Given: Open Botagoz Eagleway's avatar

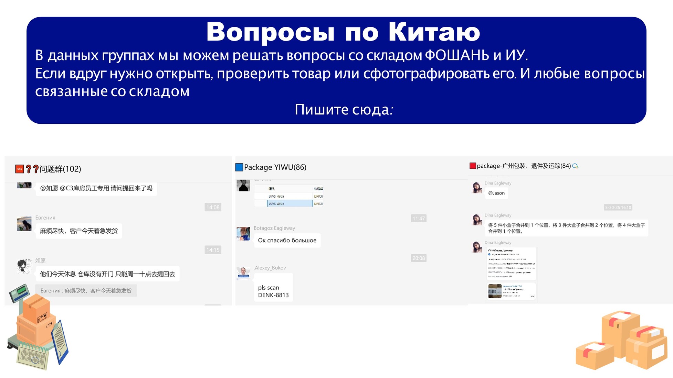Looking at the screenshot, I should point(243,234).
